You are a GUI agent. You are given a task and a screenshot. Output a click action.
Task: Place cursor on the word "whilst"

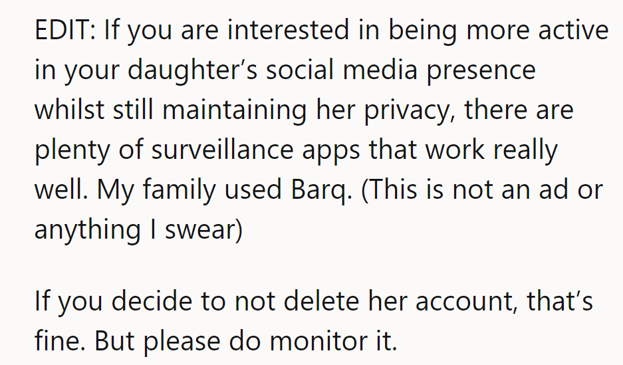70,109
